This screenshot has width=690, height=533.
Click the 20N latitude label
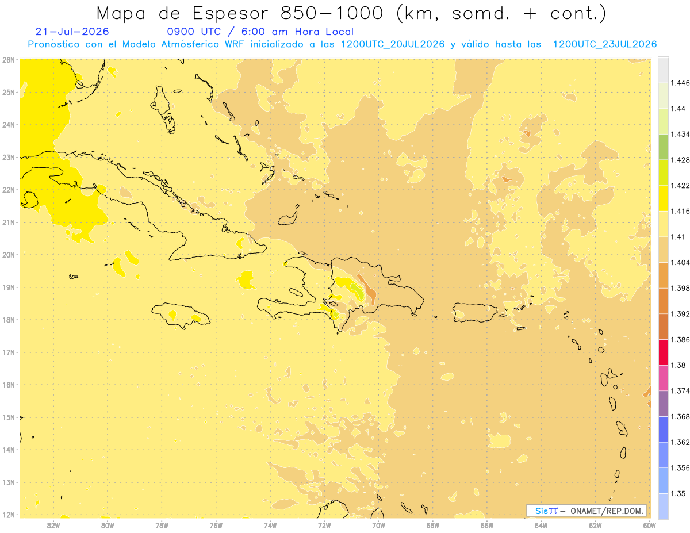[9, 255]
